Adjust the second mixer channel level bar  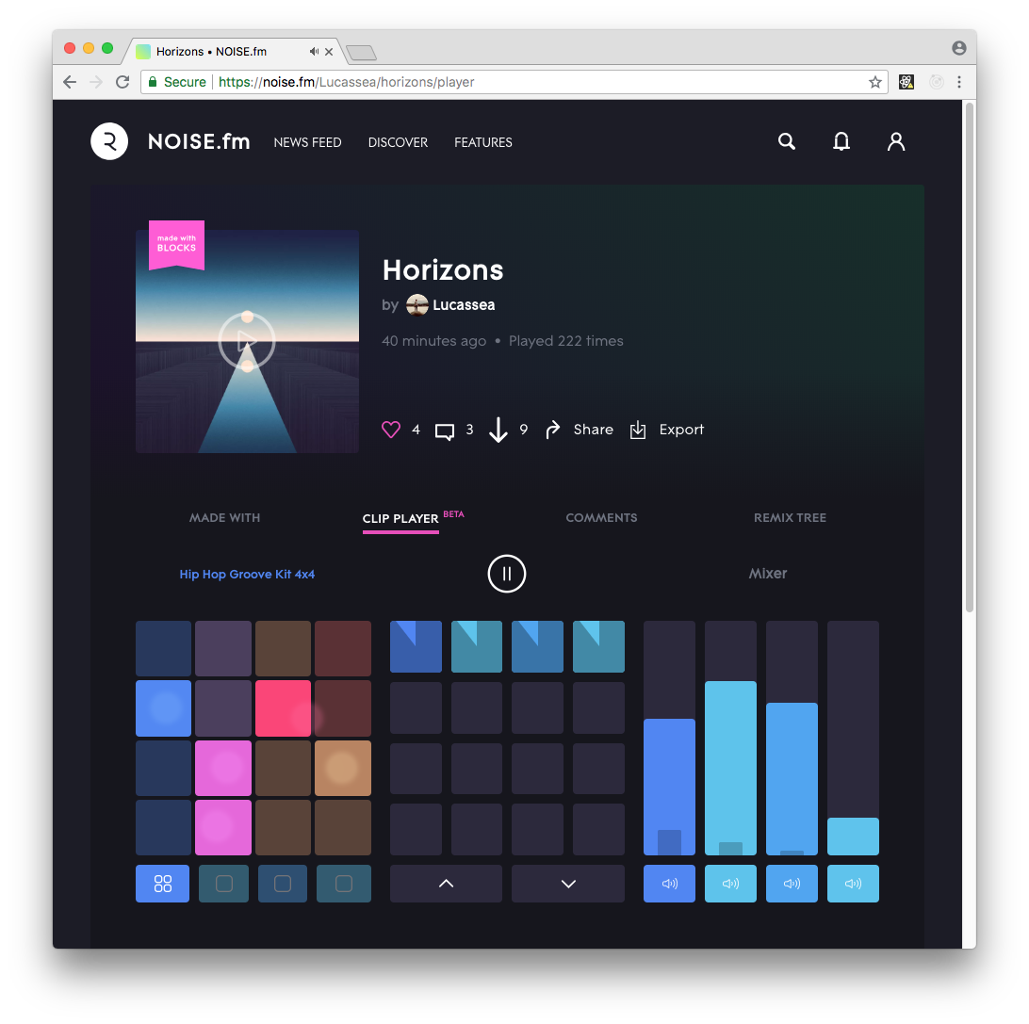[x=730, y=738]
